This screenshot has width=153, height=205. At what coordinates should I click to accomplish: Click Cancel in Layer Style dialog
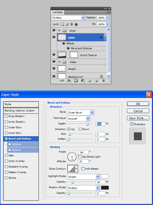tap(138, 111)
